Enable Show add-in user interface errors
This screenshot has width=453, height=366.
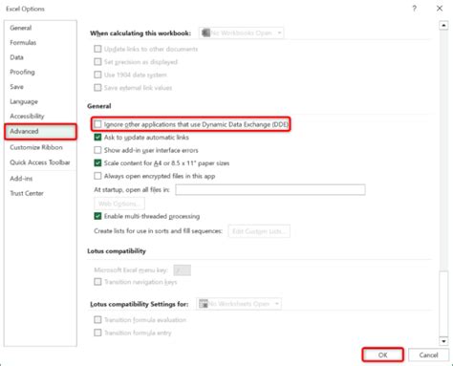click(x=97, y=150)
